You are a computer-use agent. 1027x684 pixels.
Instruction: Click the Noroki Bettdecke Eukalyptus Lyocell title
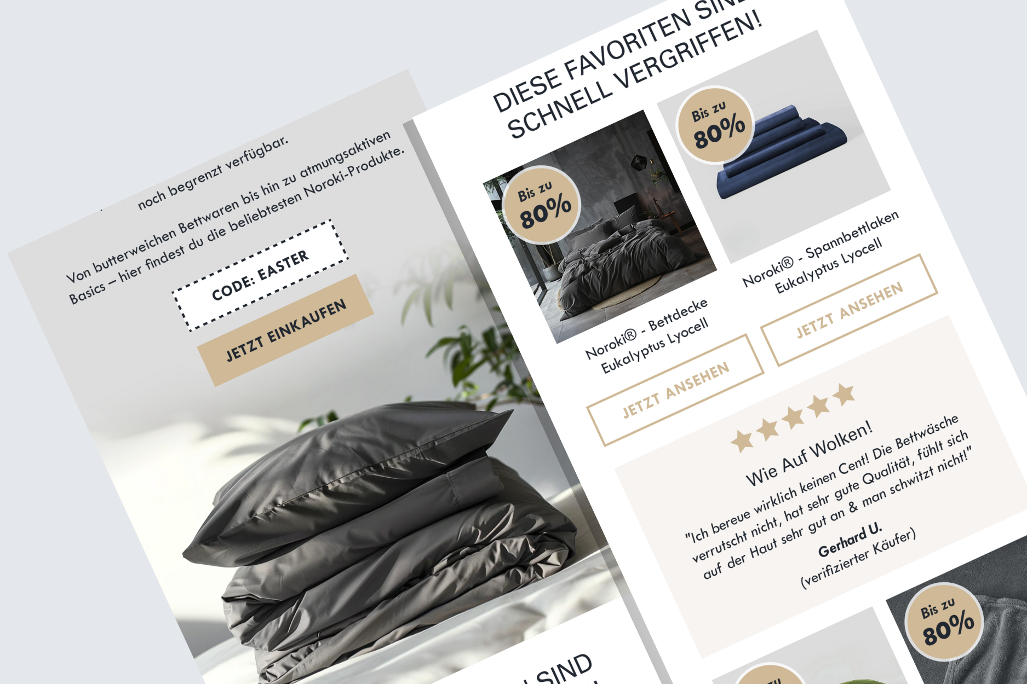[x=647, y=336]
